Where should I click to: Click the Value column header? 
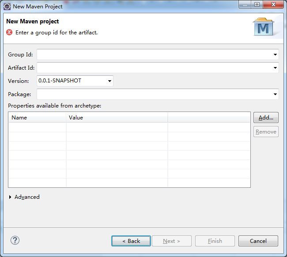[117, 118]
